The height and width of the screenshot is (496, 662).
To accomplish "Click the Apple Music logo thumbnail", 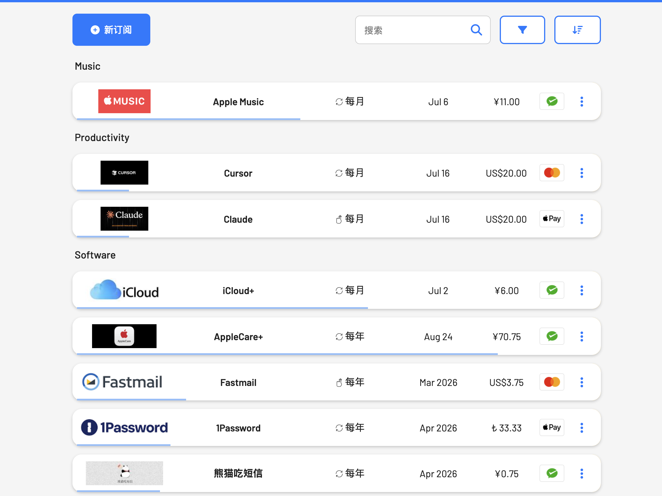I will (124, 101).
